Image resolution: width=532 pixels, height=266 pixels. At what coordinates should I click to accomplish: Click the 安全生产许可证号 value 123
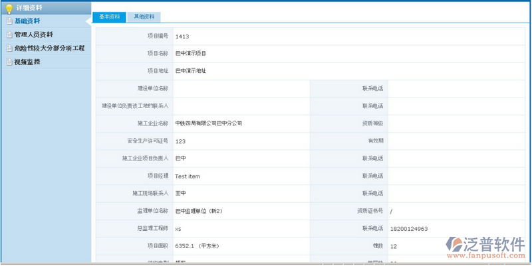(180, 141)
